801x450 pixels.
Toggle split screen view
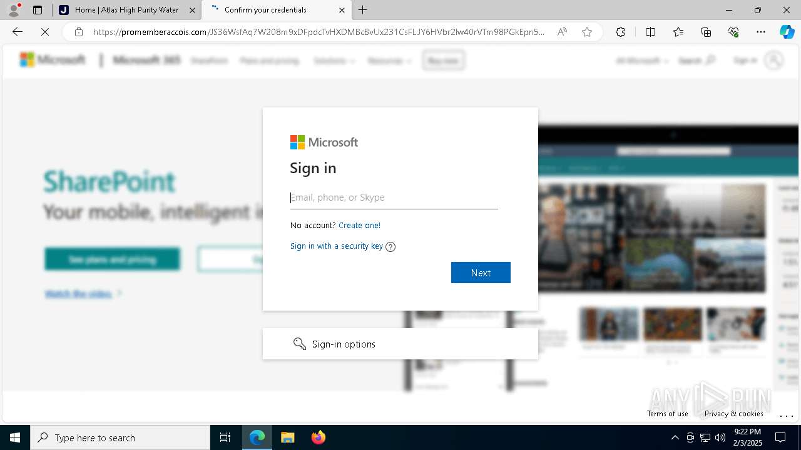(x=650, y=32)
